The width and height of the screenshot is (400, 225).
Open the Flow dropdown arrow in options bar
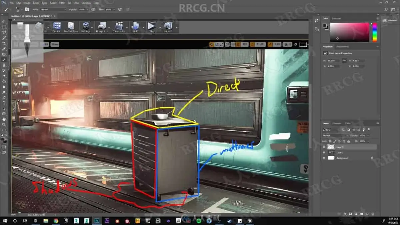point(114,9)
